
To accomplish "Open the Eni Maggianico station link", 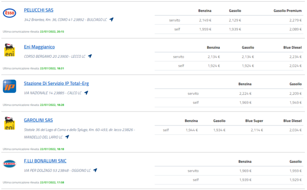I will 39,46.
